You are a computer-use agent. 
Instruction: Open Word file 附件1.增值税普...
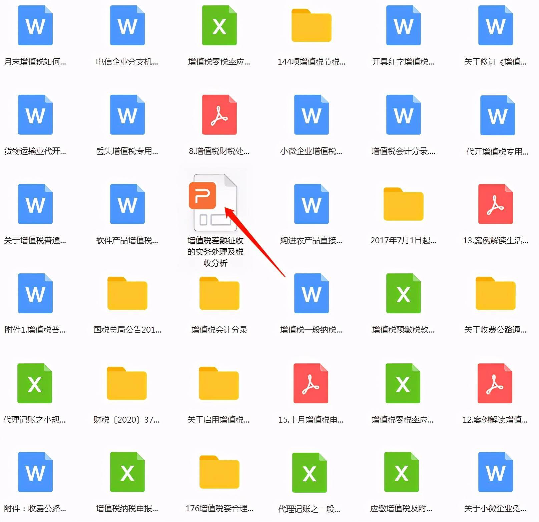[x=35, y=293]
